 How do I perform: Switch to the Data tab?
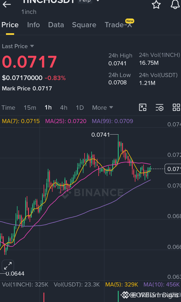tap(56, 25)
